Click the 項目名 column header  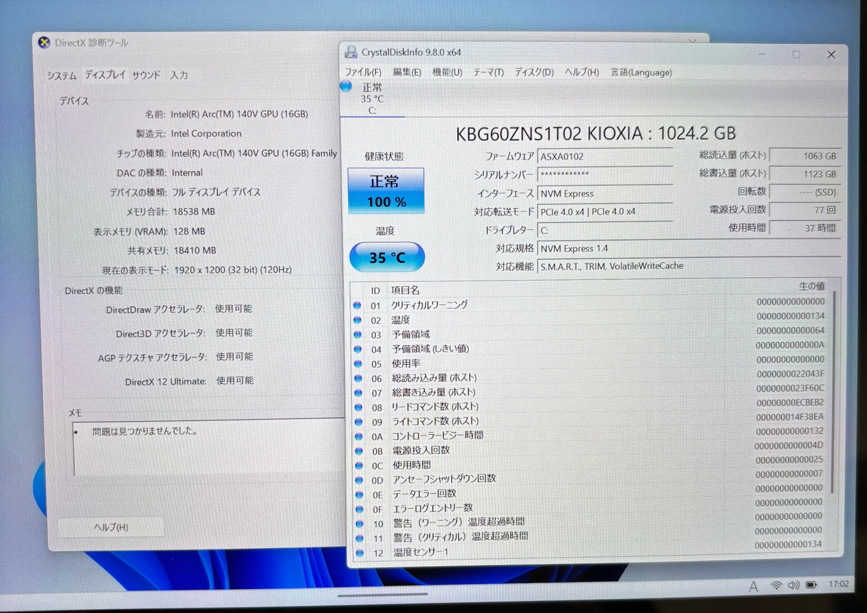[x=406, y=290]
